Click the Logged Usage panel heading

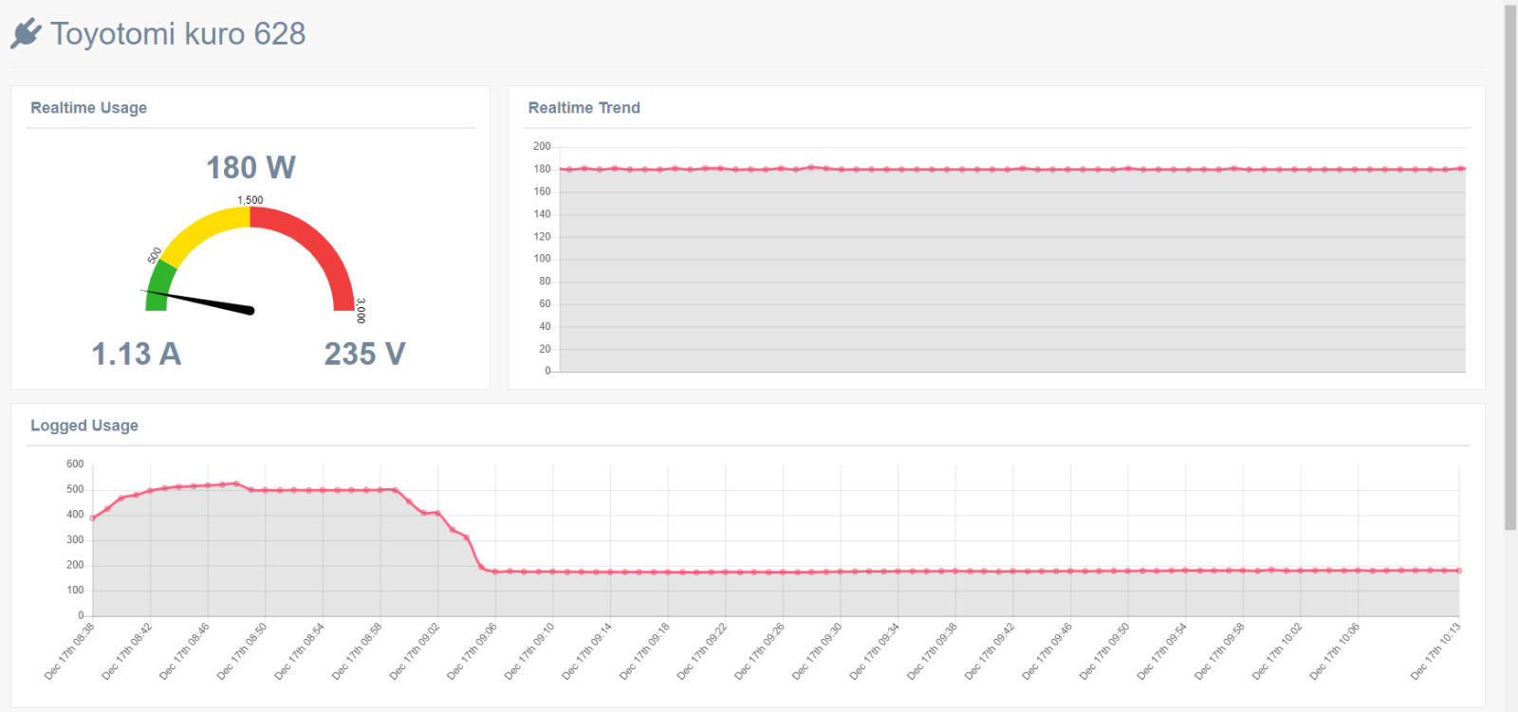click(x=84, y=426)
